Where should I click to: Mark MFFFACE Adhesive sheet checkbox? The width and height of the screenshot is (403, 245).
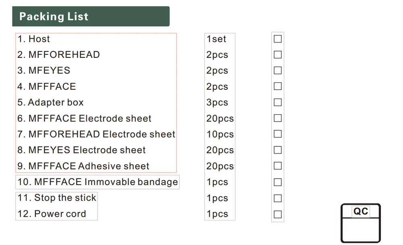278,166
